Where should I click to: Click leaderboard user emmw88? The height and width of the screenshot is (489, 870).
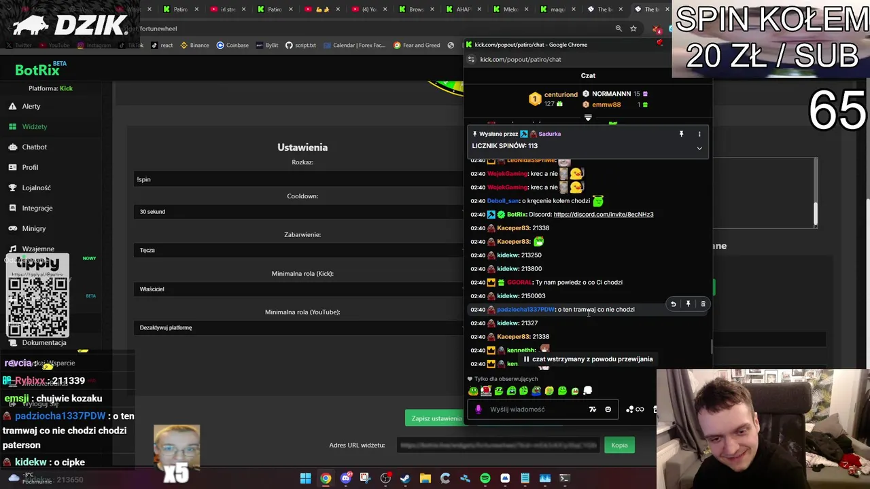[606, 105]
